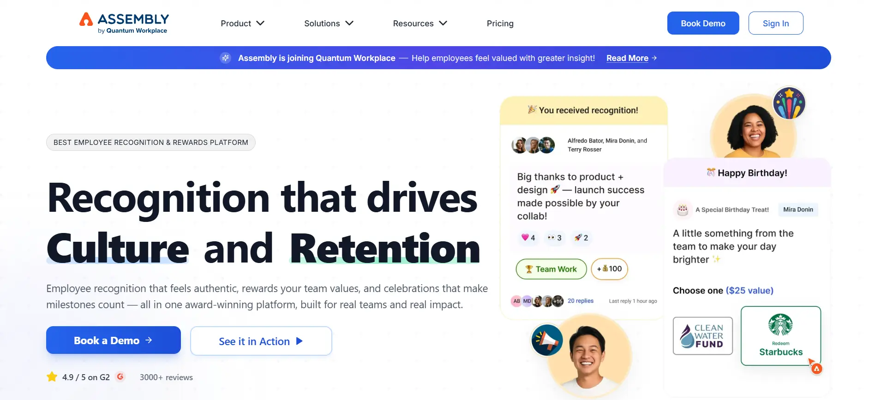Click the AB avatar in replies row
The height and width of the screenshot is (400, 875).
pyautogui.click(x=516, y=301)
